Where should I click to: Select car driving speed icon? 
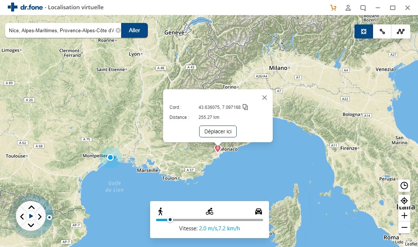pos(259,211)
